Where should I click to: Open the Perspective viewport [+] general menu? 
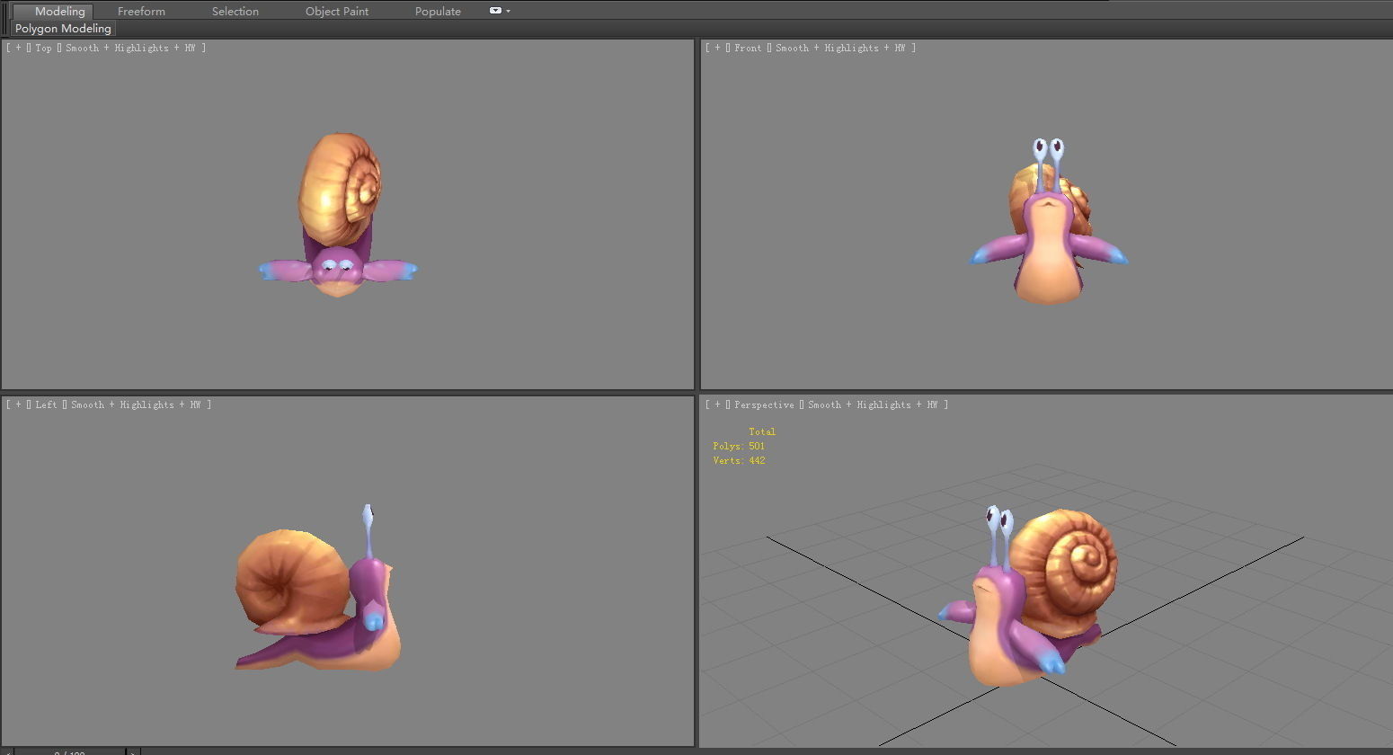click(x=717, y=404)
